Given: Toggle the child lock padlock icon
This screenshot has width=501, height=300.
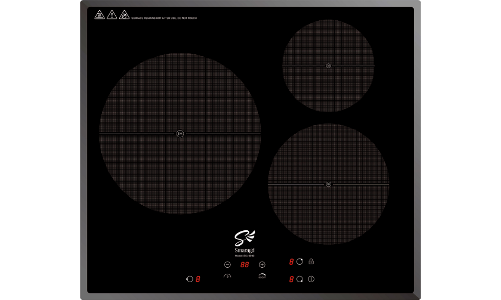Looking at the screenshot, I should click(x=311, y=262).
